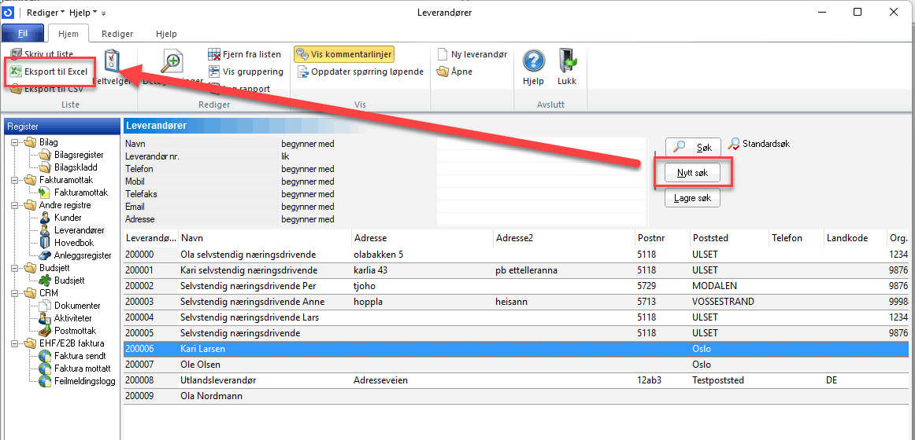Switch to the Rediger ribbon tab
This screenshot has height=440, width=915.
117,34
